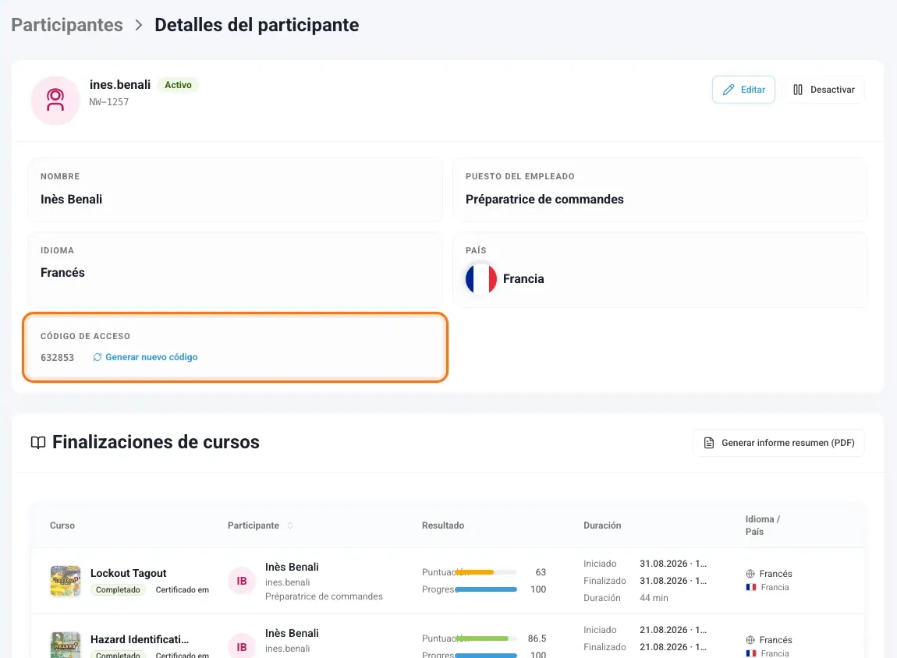Open the Lockout Tagout course title

click(x=128, y=573)
